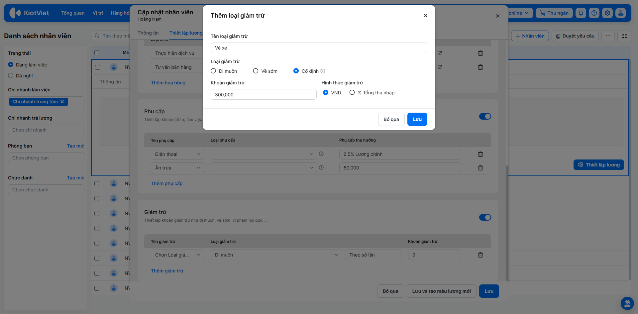Image resolution: width=638 pixels, height=314 pixels.
Task: Open the Điện thoại allowance name dropdown
Action: pos(177,154)
